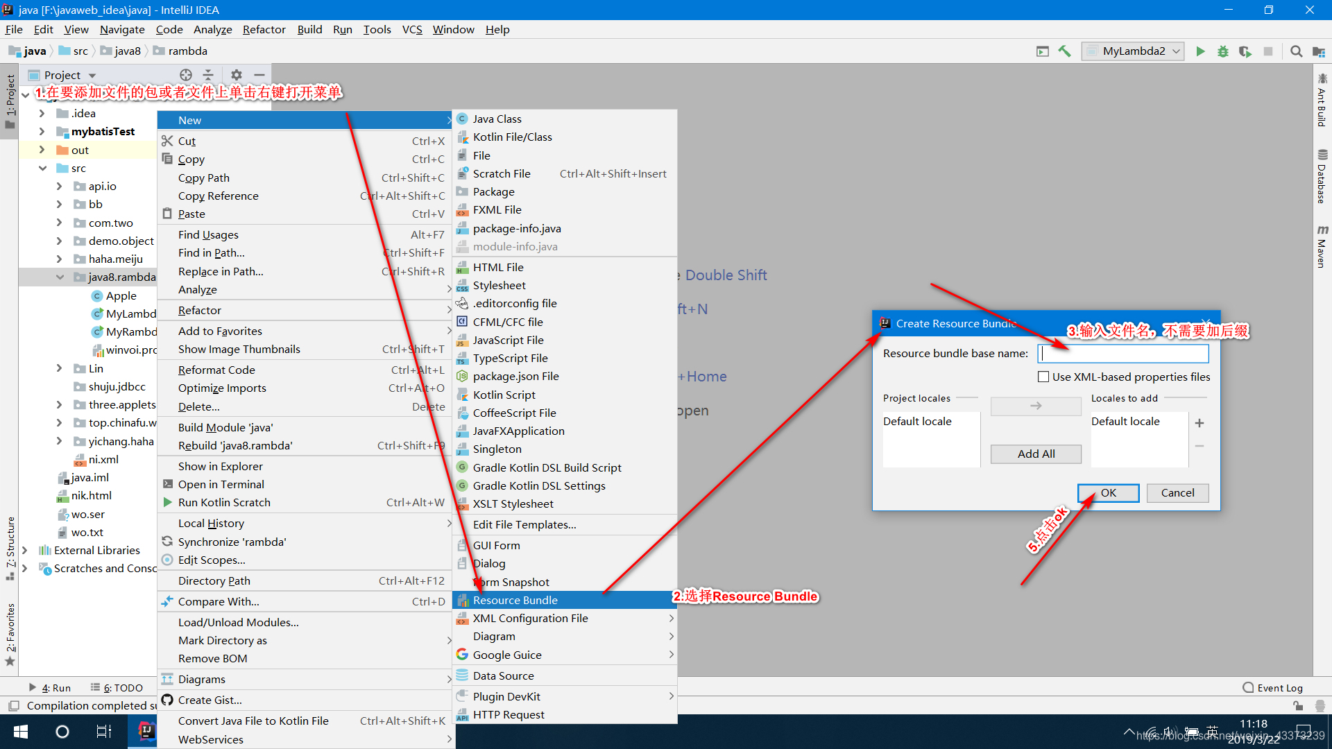Choose Show in Explorer from context menu
Image resolution: width=1332 pixels, height=749 pixels.
coord(305,466)
